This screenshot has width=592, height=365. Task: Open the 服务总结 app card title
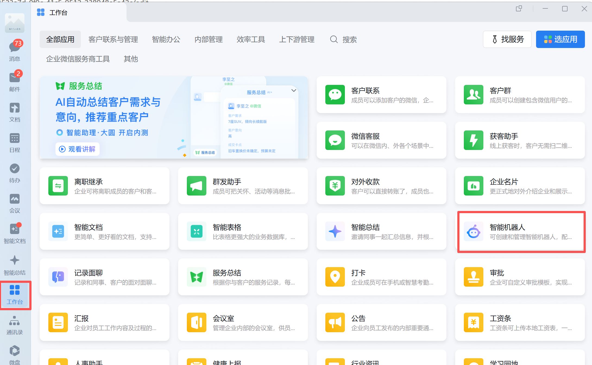227,273
